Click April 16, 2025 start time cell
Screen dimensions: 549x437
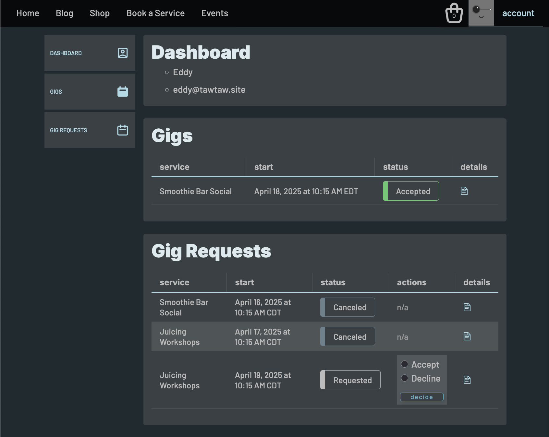pos(263,307)
